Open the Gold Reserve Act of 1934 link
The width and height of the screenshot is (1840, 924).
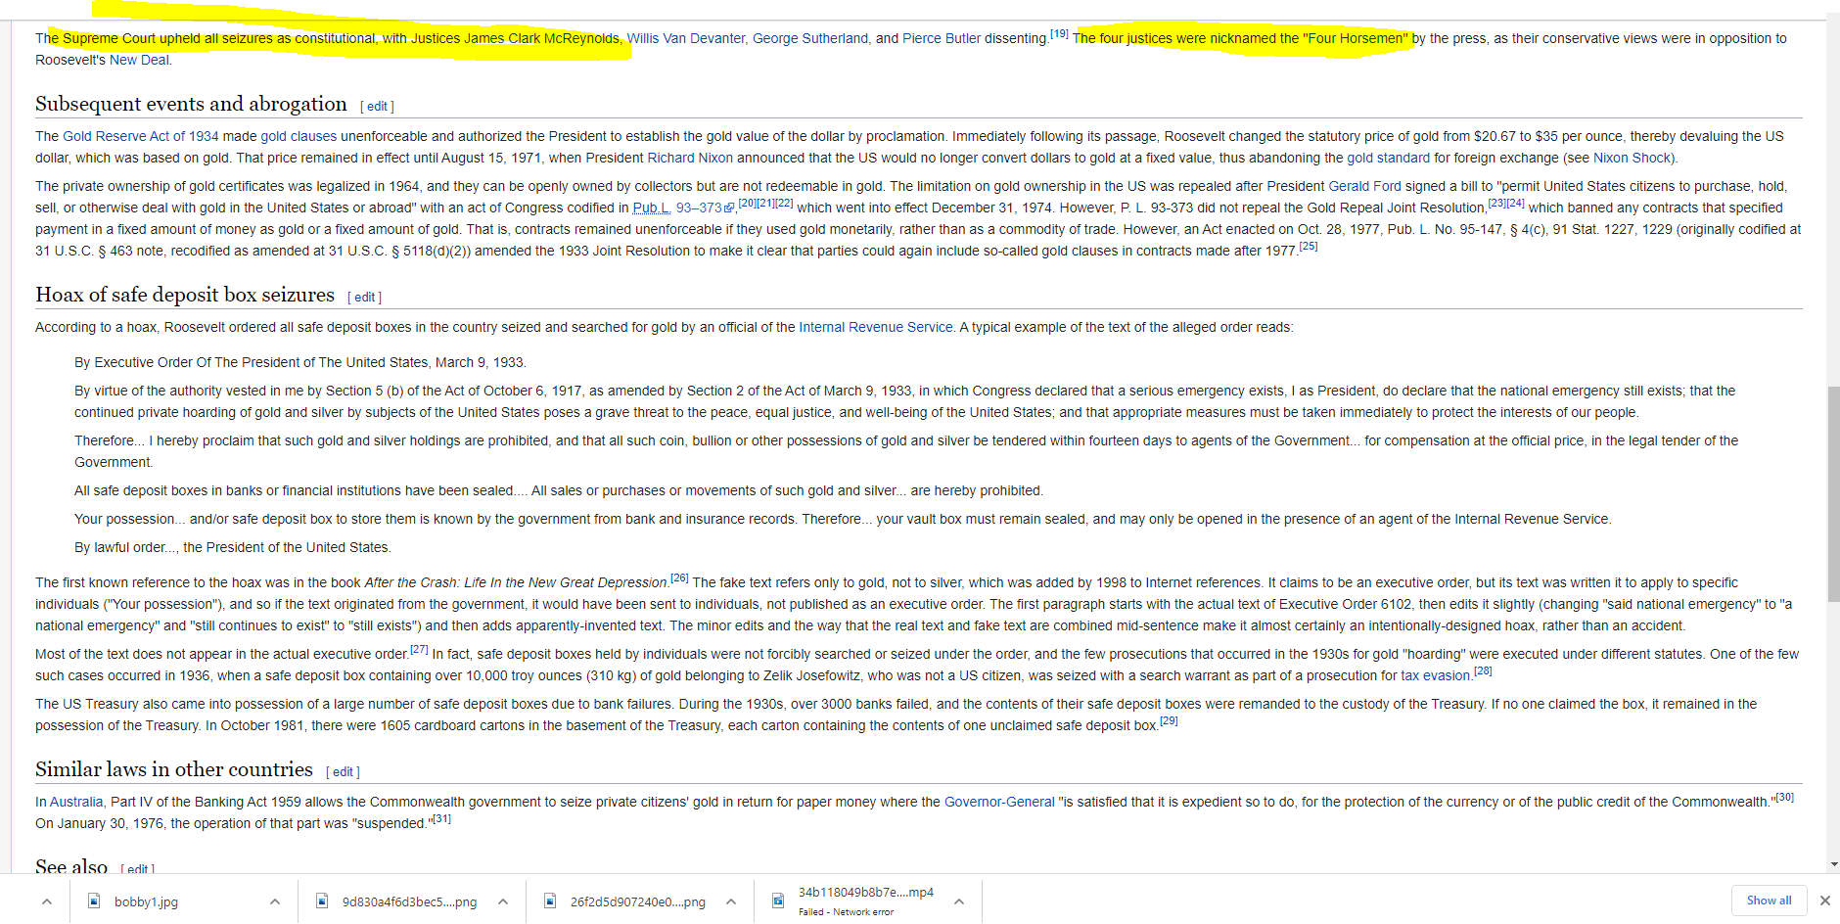pyautogui.click(x=141, y=136)
